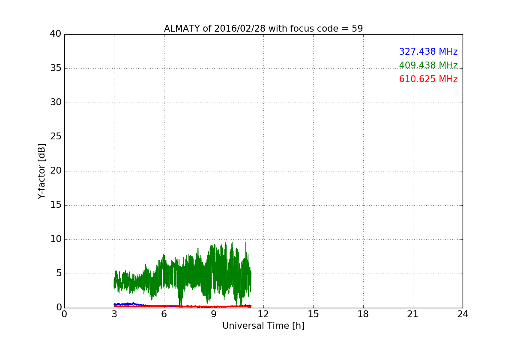Select the 409.438 MHz legend label

pos(428,65)
